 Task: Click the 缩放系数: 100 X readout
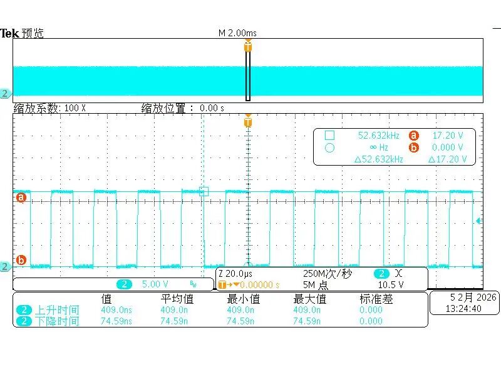49,108
